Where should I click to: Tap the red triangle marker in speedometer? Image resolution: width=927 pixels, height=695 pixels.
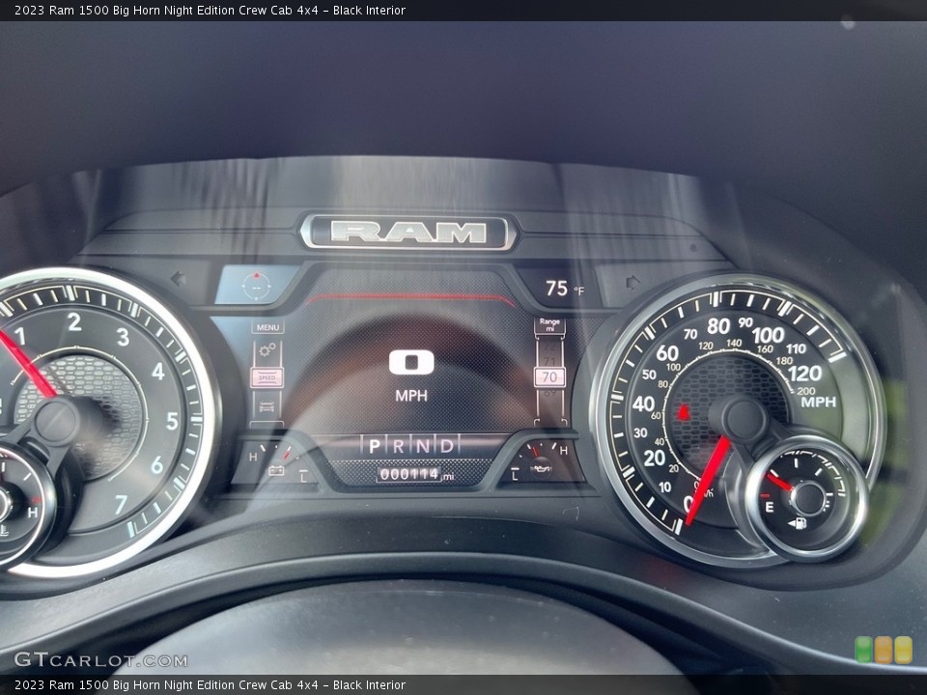coord(684,411)
